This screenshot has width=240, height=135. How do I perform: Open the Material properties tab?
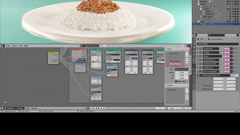click(x=194, y=84)
